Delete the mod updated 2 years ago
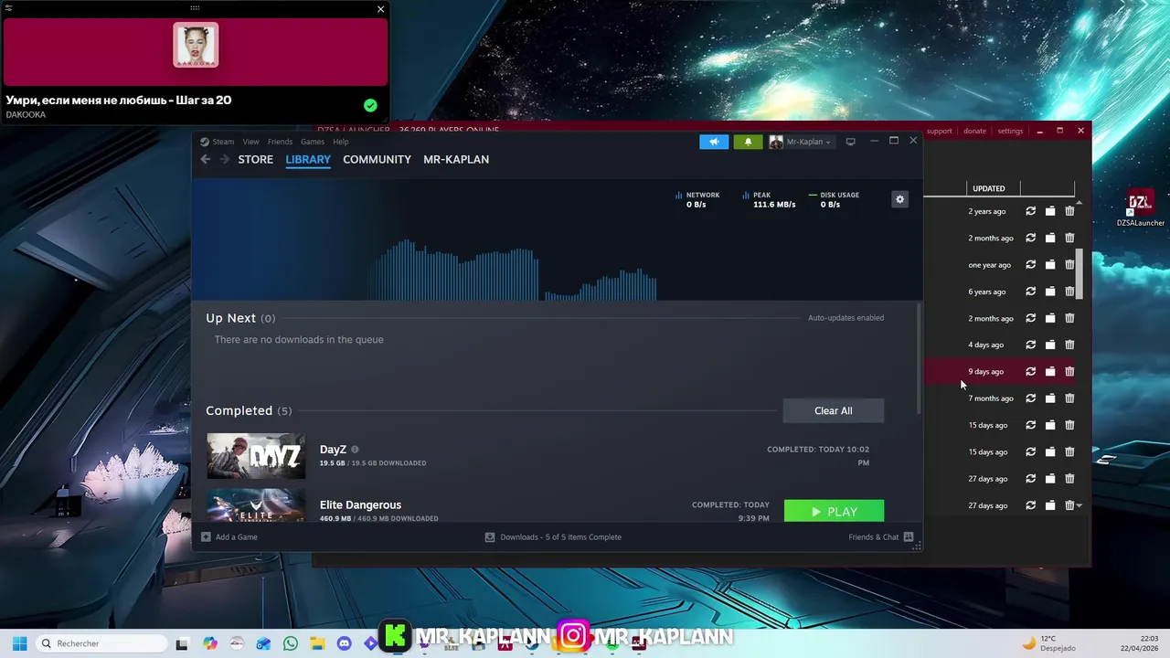 point(1069,211)
